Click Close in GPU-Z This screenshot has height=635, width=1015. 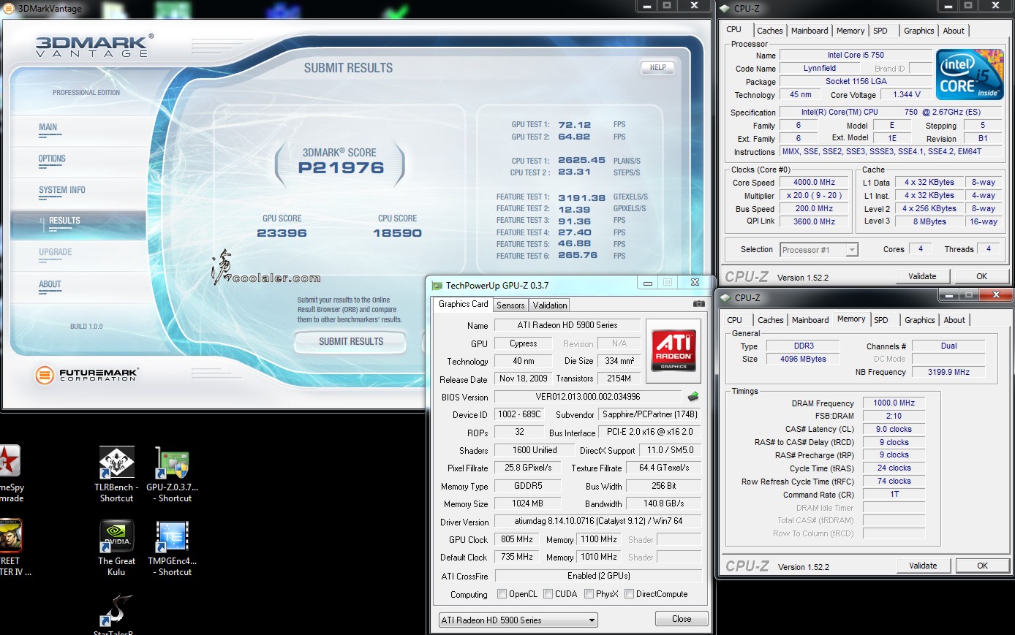click(x=682, y=619)
